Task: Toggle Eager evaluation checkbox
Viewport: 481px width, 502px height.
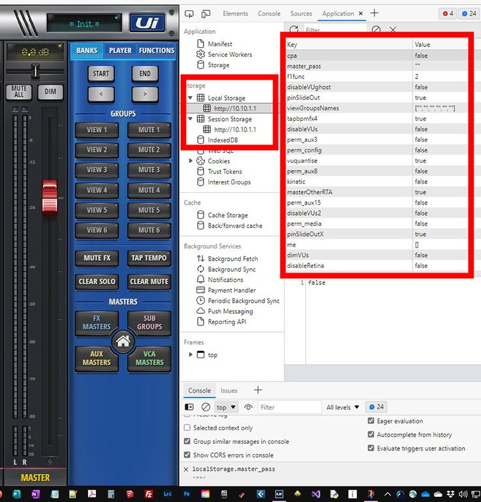Action: pos(371,421)
